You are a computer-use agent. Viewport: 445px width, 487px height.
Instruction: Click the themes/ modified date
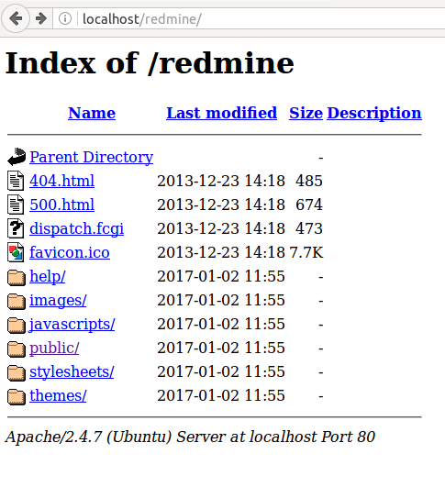[x=221, y=396]
